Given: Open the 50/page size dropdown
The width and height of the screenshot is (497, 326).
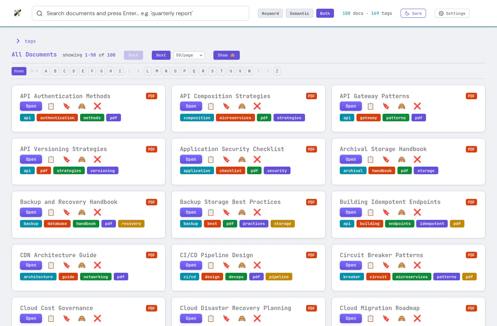Looking at the screenshot, I should point(189,55).
